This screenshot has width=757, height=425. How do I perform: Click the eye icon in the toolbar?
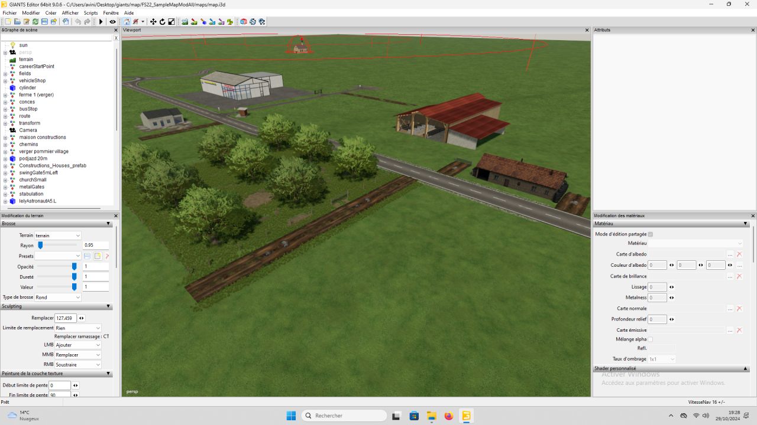click(x=112, y=22)
